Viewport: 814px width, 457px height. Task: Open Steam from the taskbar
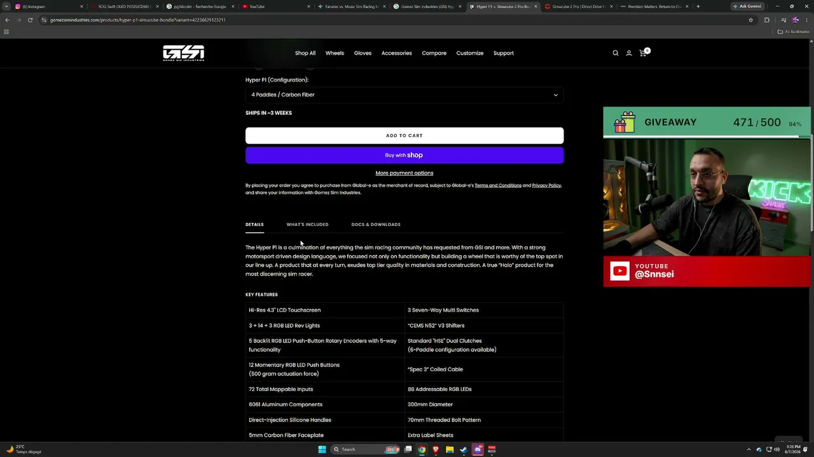pyautogui.click(x=464, y=449)
